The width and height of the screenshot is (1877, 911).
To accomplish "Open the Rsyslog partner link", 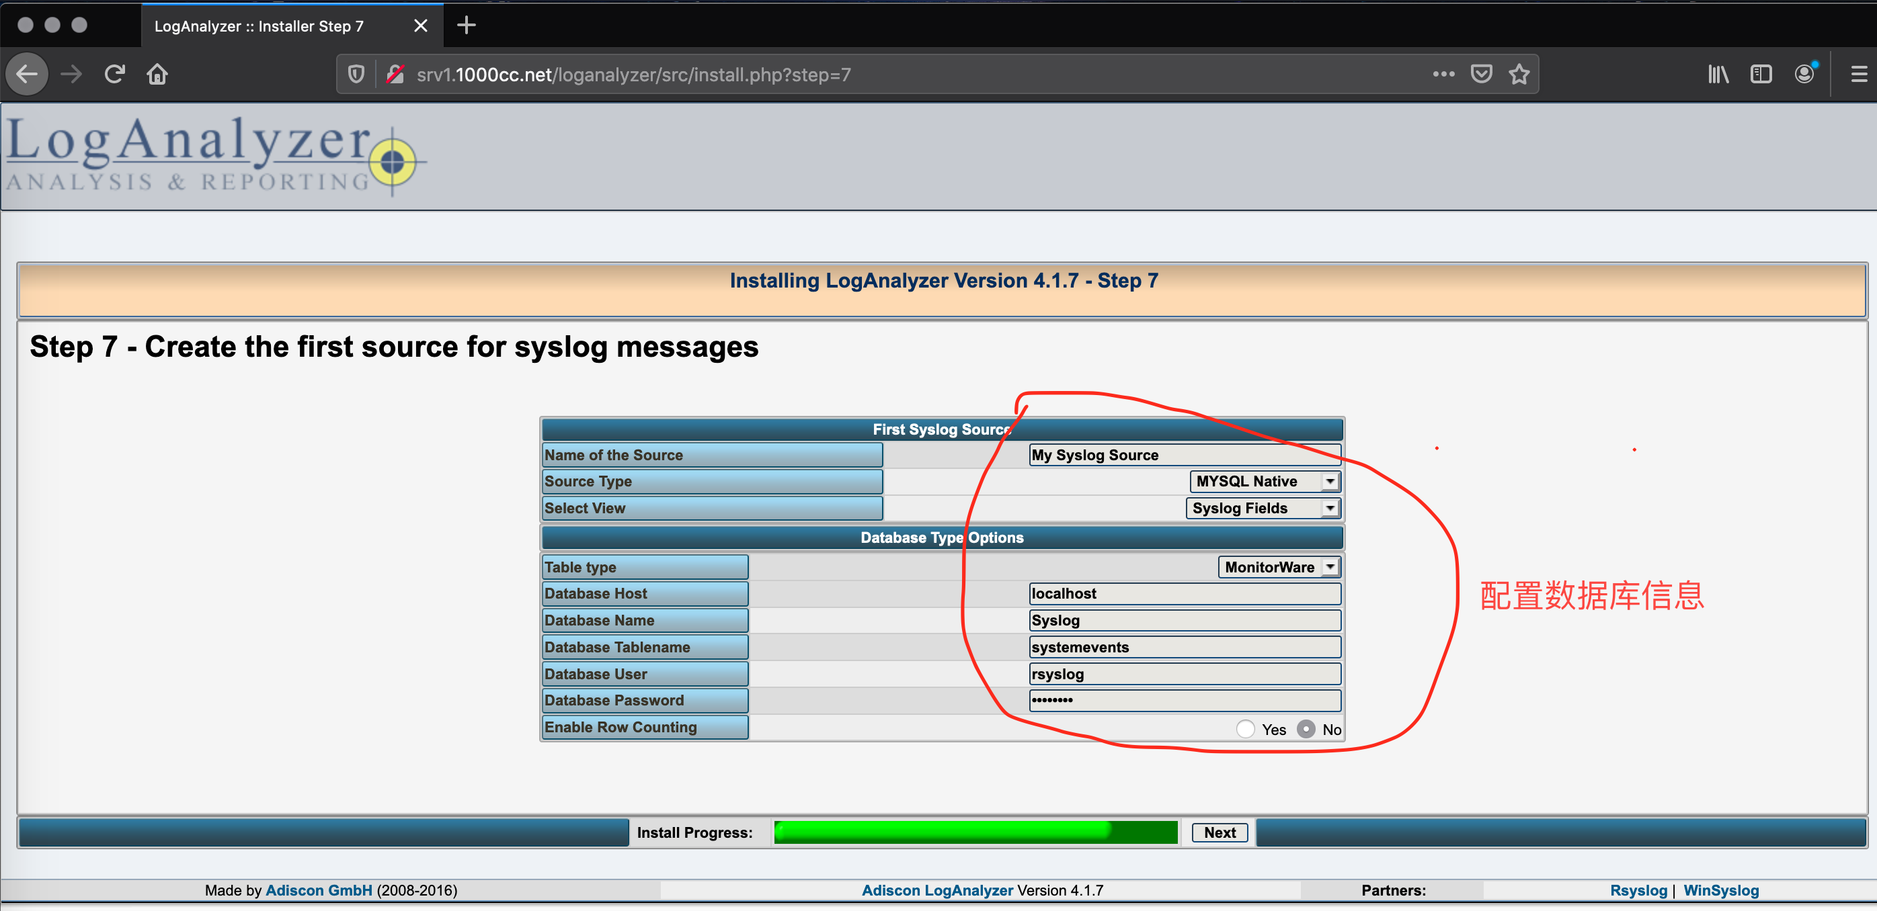I will [1638, 890].
